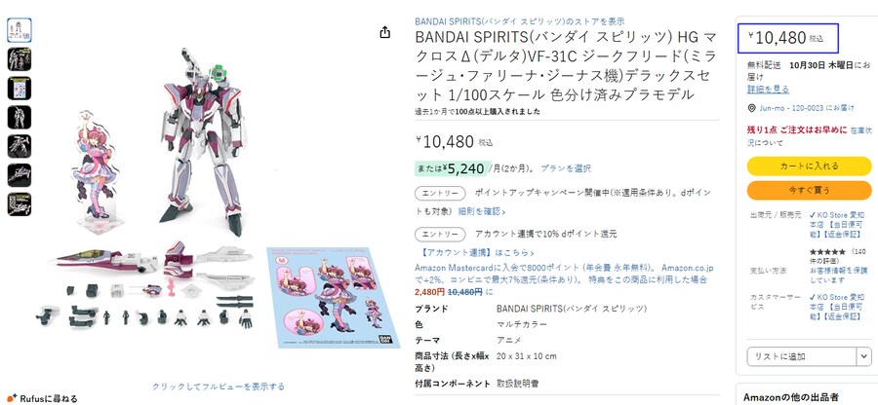The image size is (878, 405).
Task: Click エントリー for 10% dポイント account linking
Action: point(440,234)
